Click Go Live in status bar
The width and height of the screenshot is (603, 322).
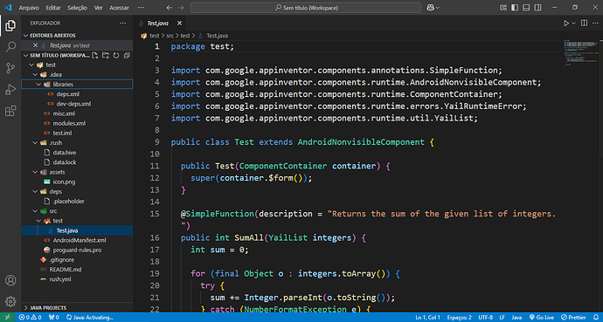click(x=542, y=318)
